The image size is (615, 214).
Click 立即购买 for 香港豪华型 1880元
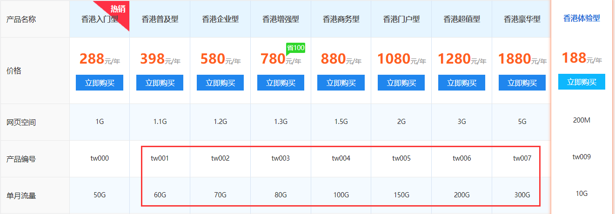(x=522, y=83)
